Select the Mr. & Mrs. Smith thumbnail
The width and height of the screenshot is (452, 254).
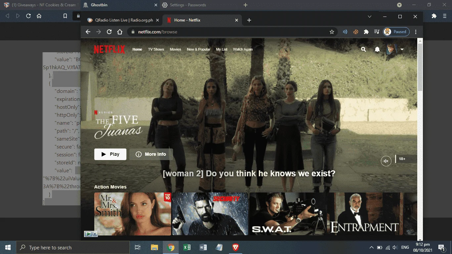coord(133,214)
